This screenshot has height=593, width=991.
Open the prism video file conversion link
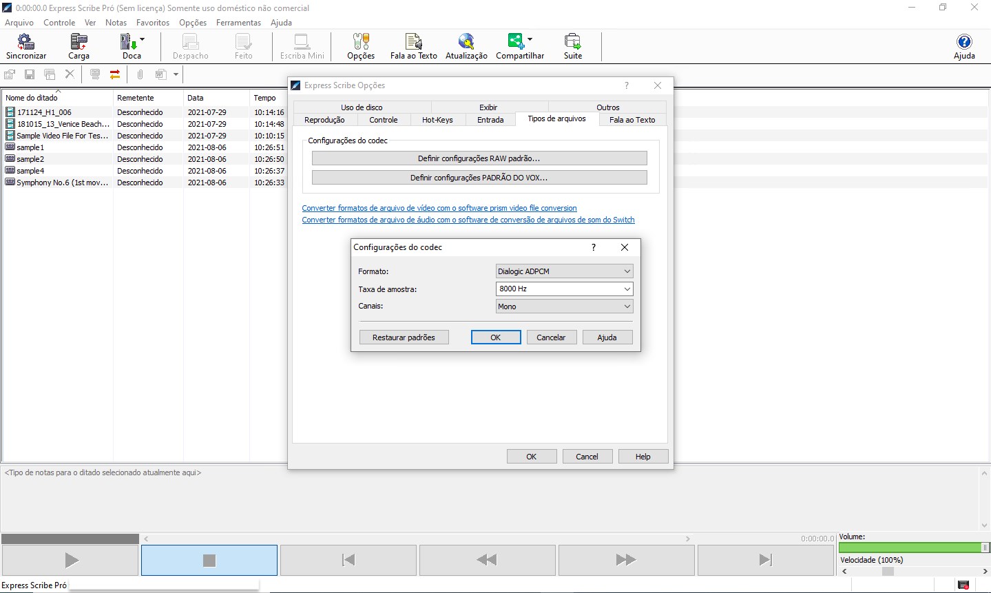pyautogui.click(x=439, y=208)
